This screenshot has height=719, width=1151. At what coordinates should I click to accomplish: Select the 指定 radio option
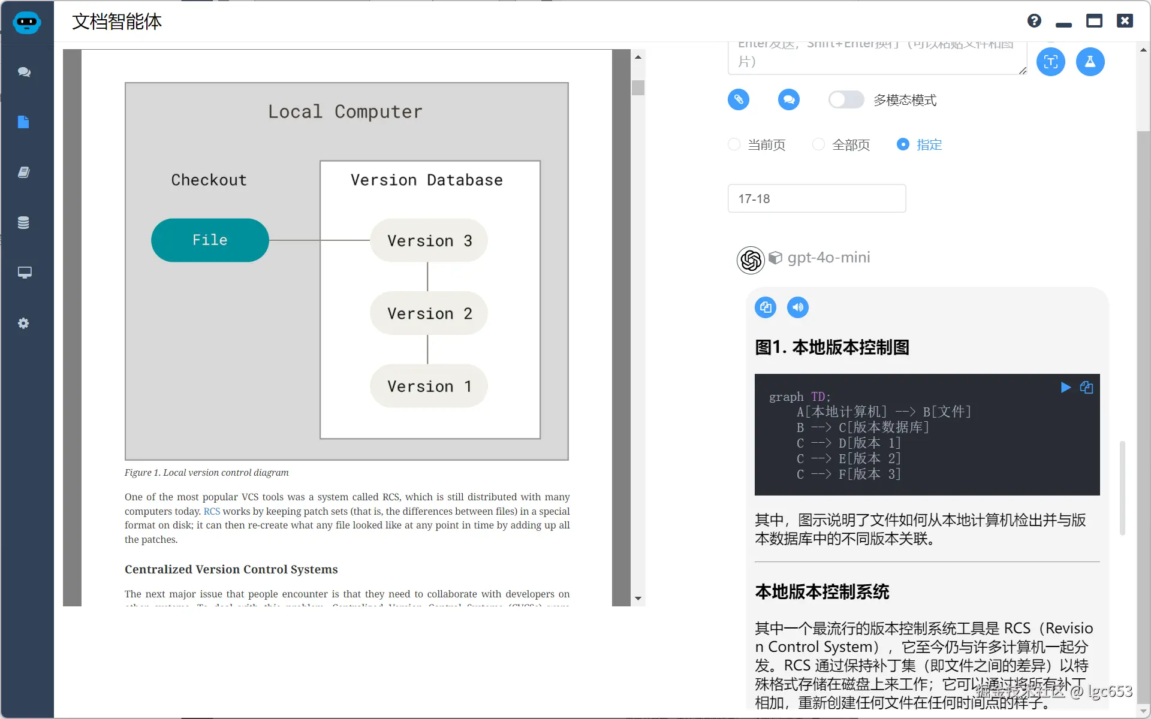pyautogui.click(x=903, y=144)
